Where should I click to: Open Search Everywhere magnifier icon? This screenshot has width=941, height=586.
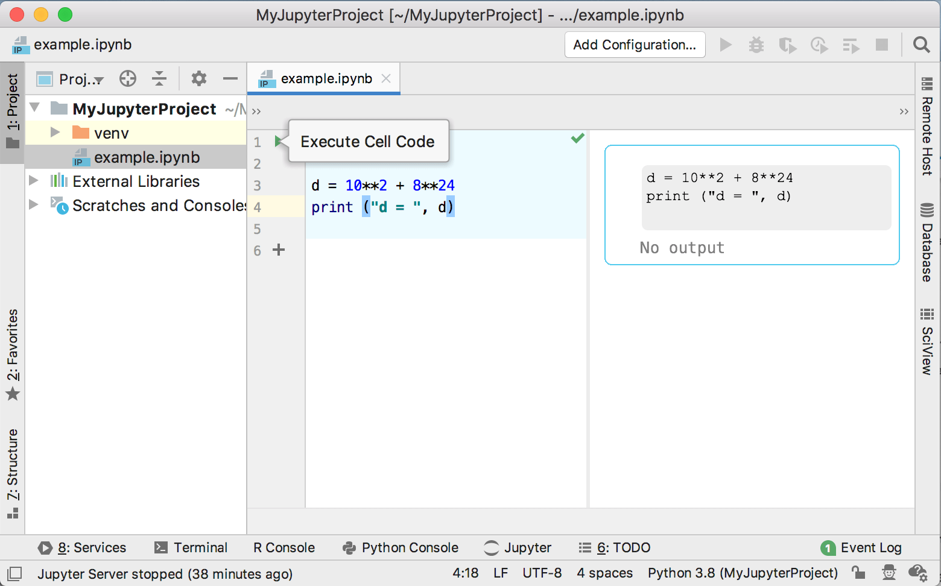click(x=921, y=45)
